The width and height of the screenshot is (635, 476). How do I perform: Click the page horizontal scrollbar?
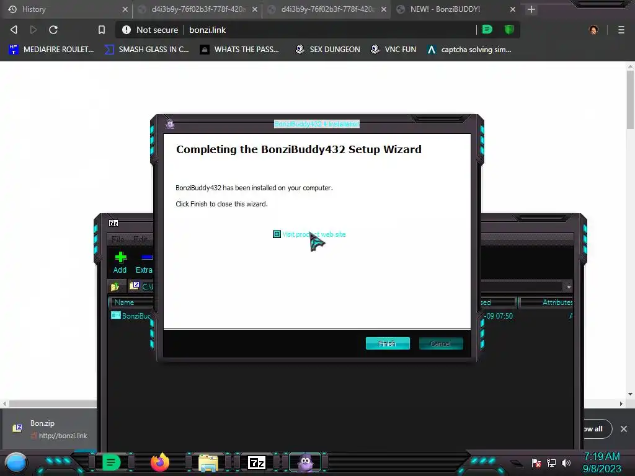click(x=53, y=403)
